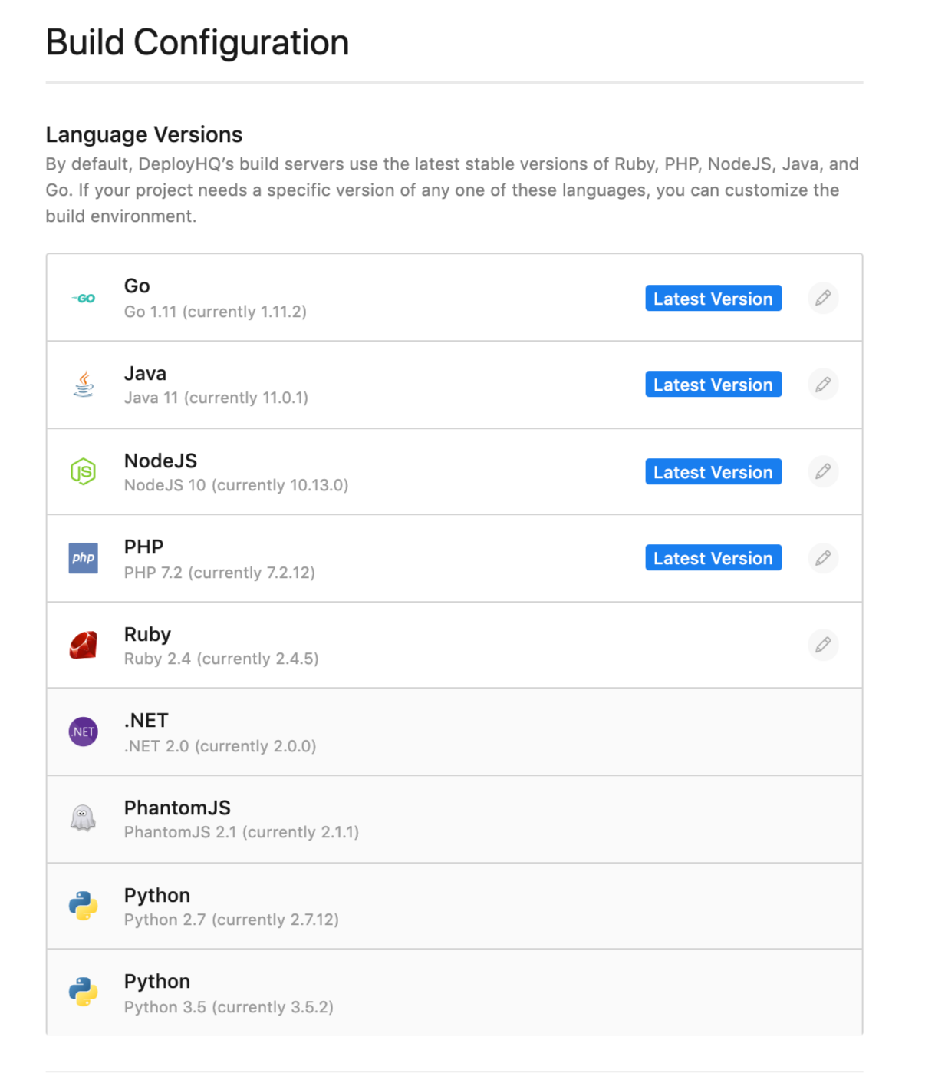Edit the PHP version setting
This screenshot has width=925, height=1090.
coord(823,558)
